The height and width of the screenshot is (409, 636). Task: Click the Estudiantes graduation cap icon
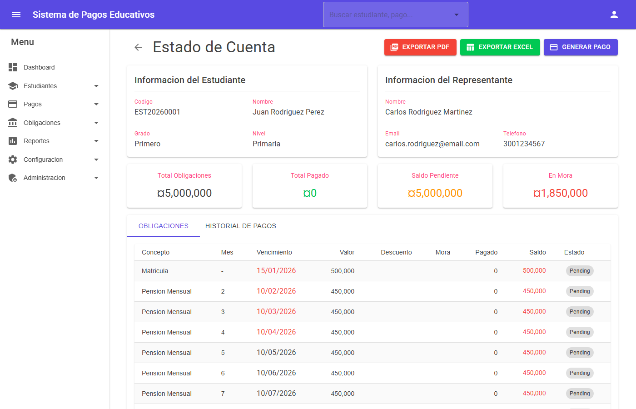coord(13,86)
